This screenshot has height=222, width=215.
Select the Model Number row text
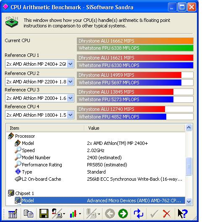pyautogui.click(x=36, y=158)
